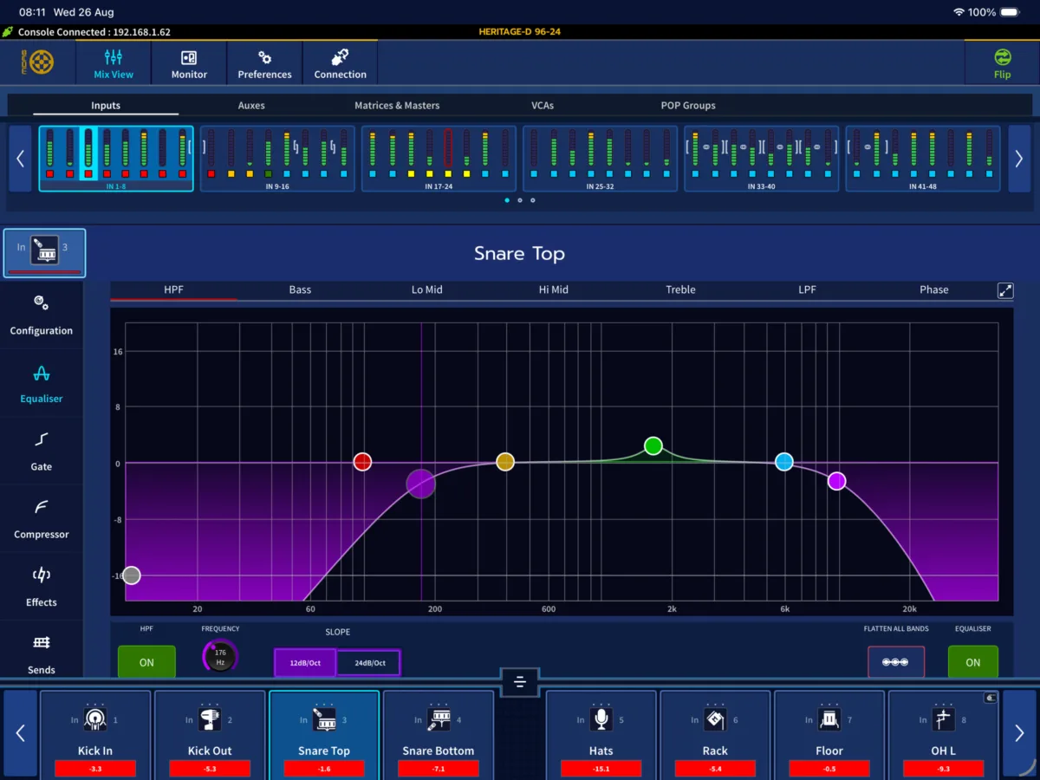Screen dimensions: 1040x780
Task: Switch to Inputs tab
Action: tap(106, 105)
